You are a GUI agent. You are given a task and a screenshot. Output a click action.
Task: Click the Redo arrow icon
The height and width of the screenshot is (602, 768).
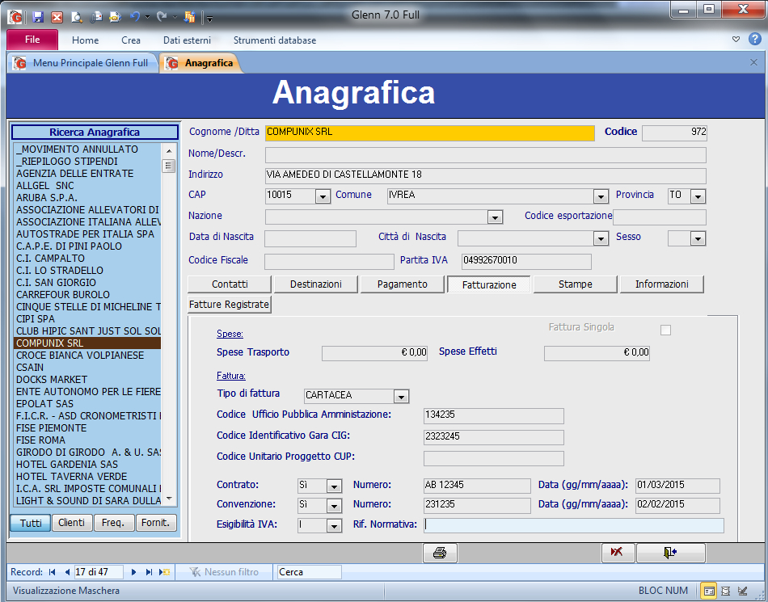161,17
